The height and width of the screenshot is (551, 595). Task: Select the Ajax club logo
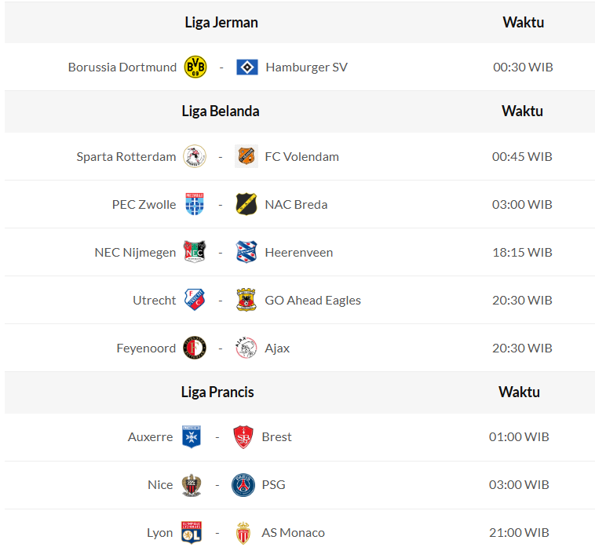pyautogui.click(x=246, y=348)
